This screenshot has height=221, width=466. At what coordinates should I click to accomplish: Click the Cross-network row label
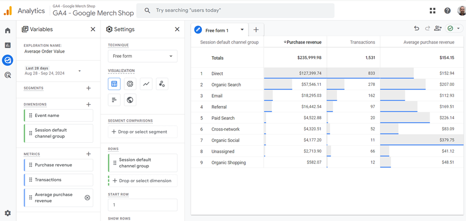226,129
